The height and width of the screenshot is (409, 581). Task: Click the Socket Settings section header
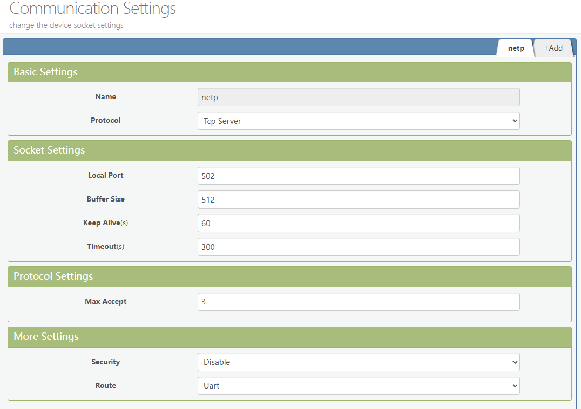[49, 150]
